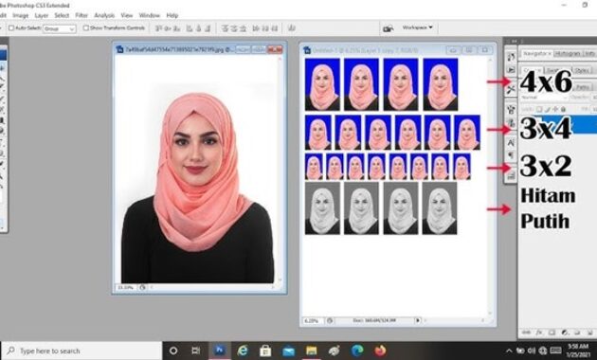This screenshot has width=597, height=360.
Task: Click the new adjustment layer icon
Action: pos(565,333)
